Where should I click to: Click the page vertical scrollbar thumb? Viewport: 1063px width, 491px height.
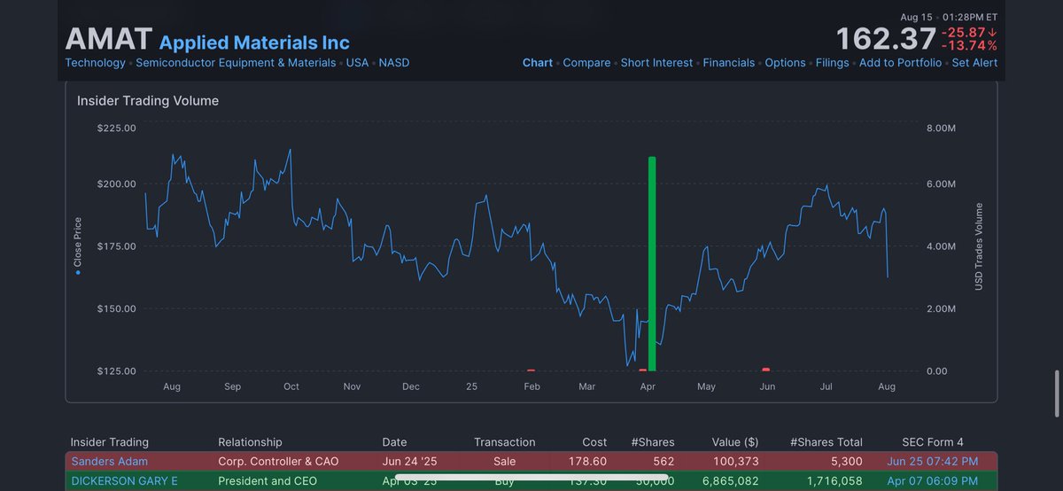1055,394
